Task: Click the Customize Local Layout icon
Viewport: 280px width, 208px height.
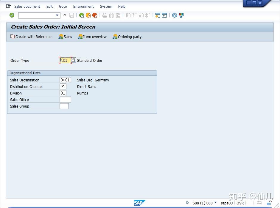Action: pyautogui.click(x=181, y=15)
